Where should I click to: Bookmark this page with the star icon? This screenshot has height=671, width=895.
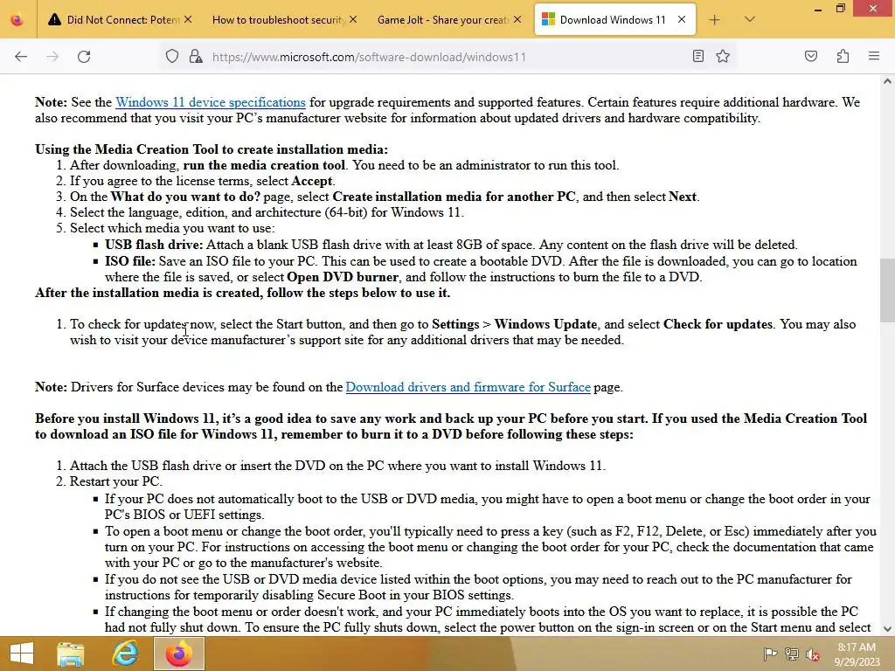tap(723, 56)
